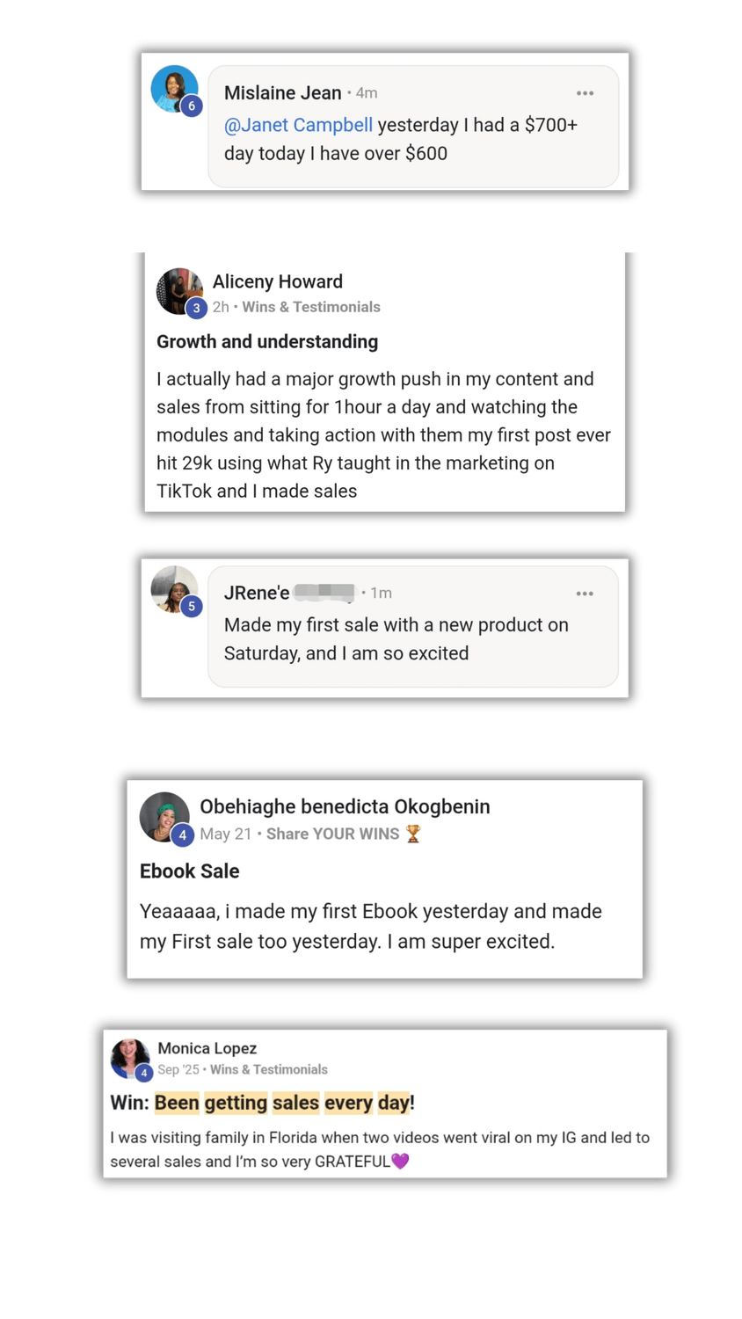Image resolution: width=742 pixels, height=1319 pixels.
Task: Click the Mislaine Jean author name
Action: (282, 93)
